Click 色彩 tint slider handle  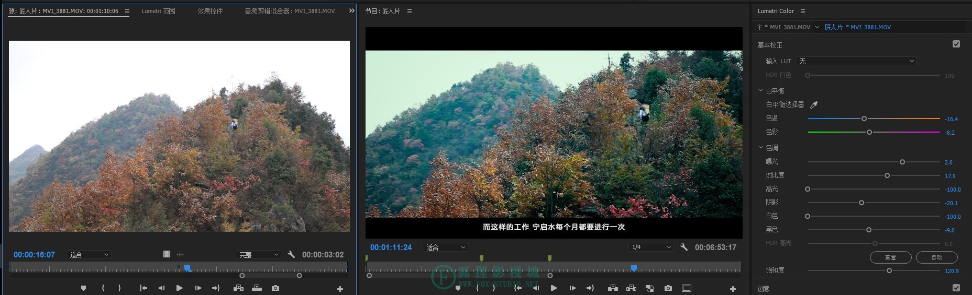pyautogui.click(x=869, y=132)
